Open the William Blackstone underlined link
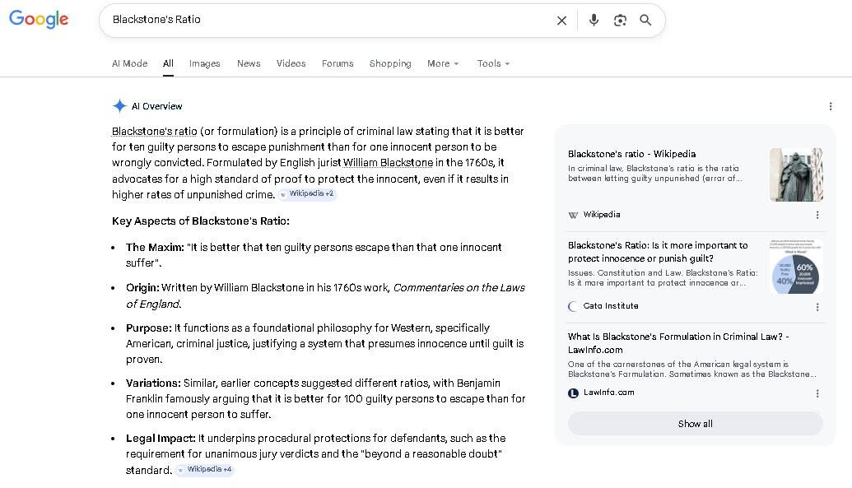Screen dimensions: 852x488 click(388, 162)
